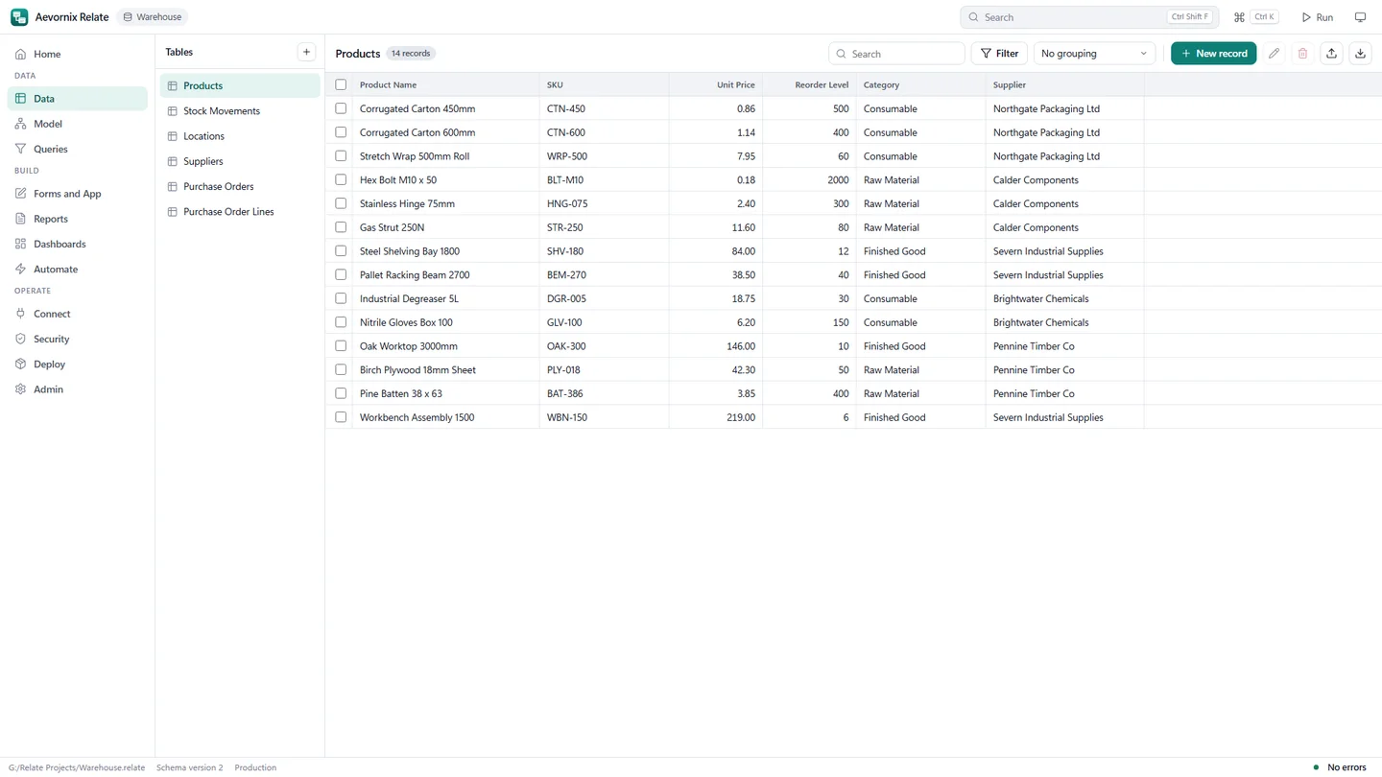
Task: Select Data in the sidebar
Action: pos(77,98)
